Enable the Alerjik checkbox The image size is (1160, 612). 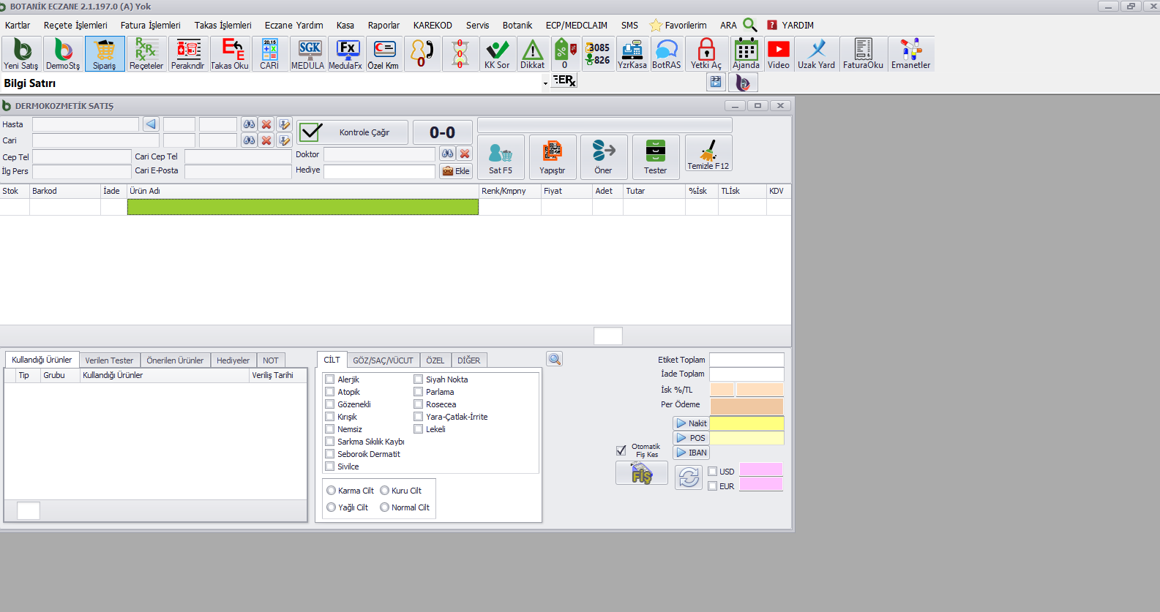(x=330, y=379)
